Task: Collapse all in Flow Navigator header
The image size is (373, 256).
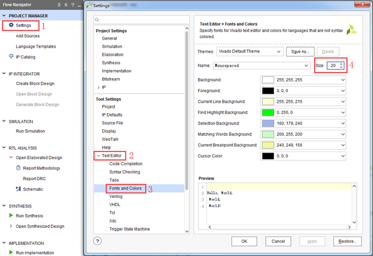Action: pos(59,5)
